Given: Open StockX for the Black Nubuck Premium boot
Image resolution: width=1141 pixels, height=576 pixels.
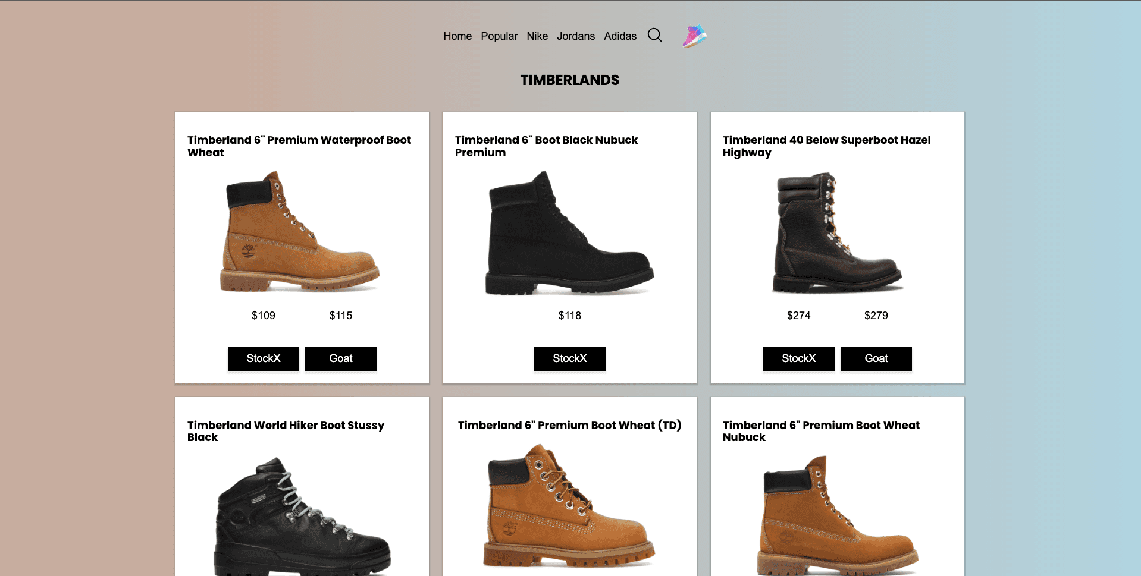Looking at the screenshot, I should 569,358.
